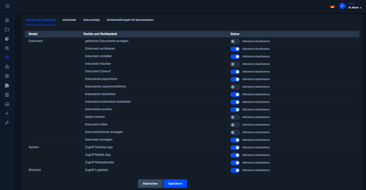Select the Dokument module label

(x=36, y=41)
